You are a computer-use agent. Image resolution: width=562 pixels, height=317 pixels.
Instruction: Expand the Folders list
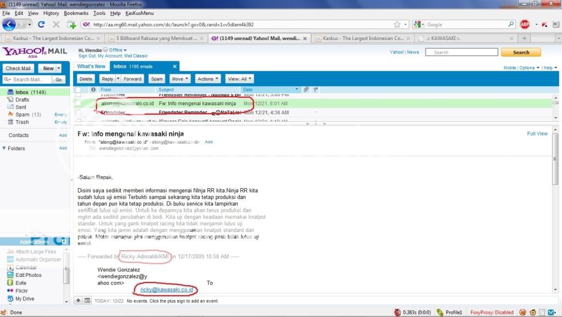click(4, 148)
